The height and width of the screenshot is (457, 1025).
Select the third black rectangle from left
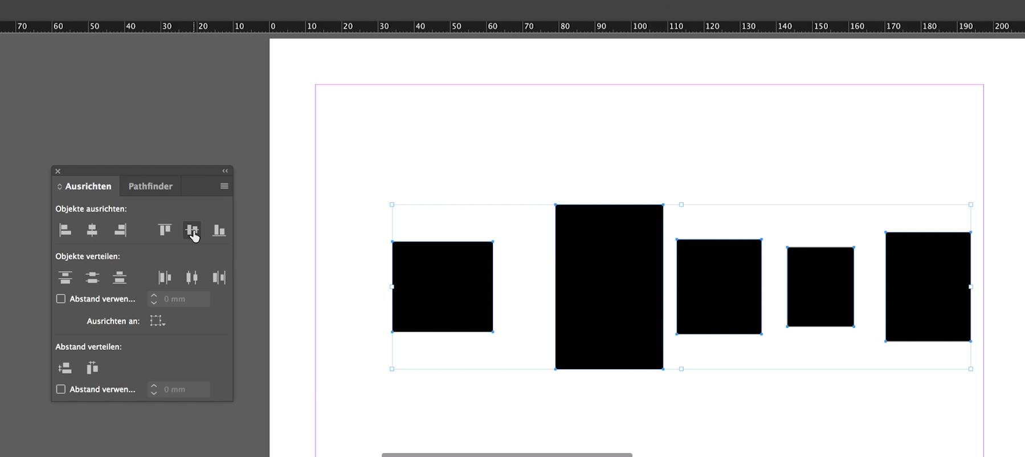(x=719, y=287)
